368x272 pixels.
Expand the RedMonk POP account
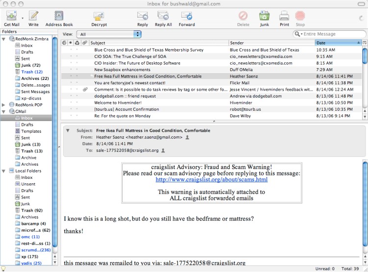(x=3, y=105)
